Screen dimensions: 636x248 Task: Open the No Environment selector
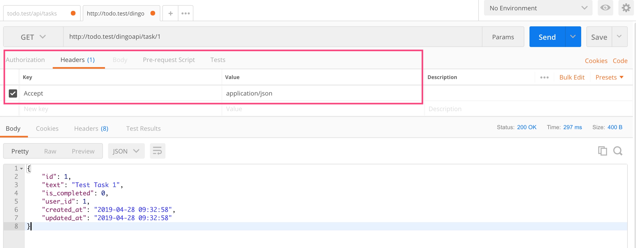(x=538, y=8)
